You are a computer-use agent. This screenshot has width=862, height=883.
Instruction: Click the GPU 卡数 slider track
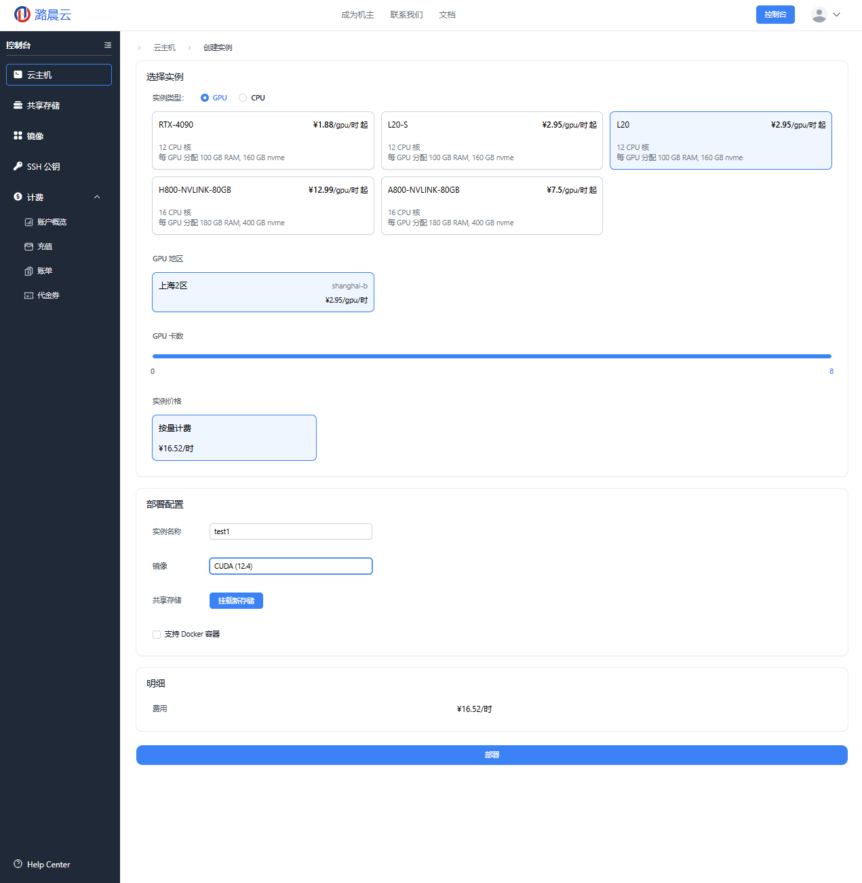click(x=492, y=356)
